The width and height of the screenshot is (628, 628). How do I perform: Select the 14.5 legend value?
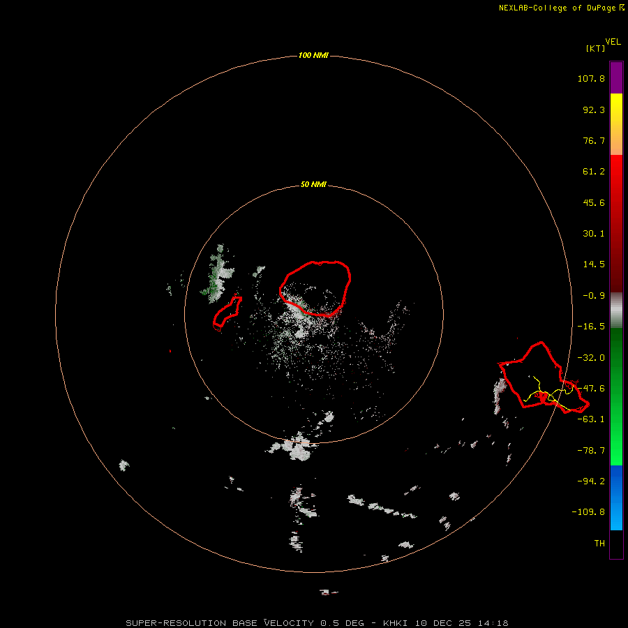pyautogui.click(x=594, y=264)
